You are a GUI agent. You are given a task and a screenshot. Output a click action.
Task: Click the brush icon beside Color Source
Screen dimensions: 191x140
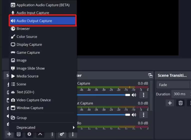coord(13,37)
